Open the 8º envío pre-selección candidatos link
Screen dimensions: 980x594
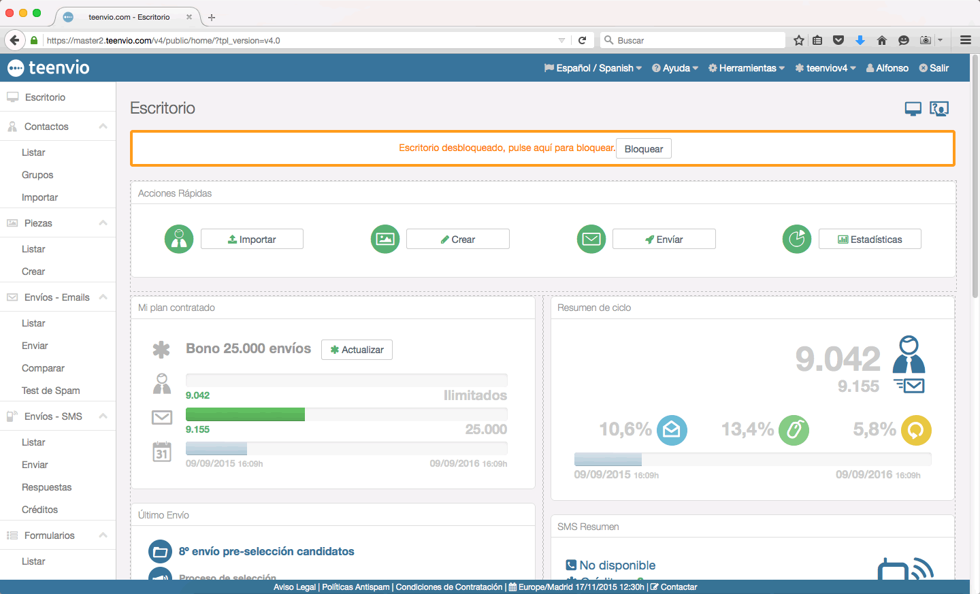(266, 552)
